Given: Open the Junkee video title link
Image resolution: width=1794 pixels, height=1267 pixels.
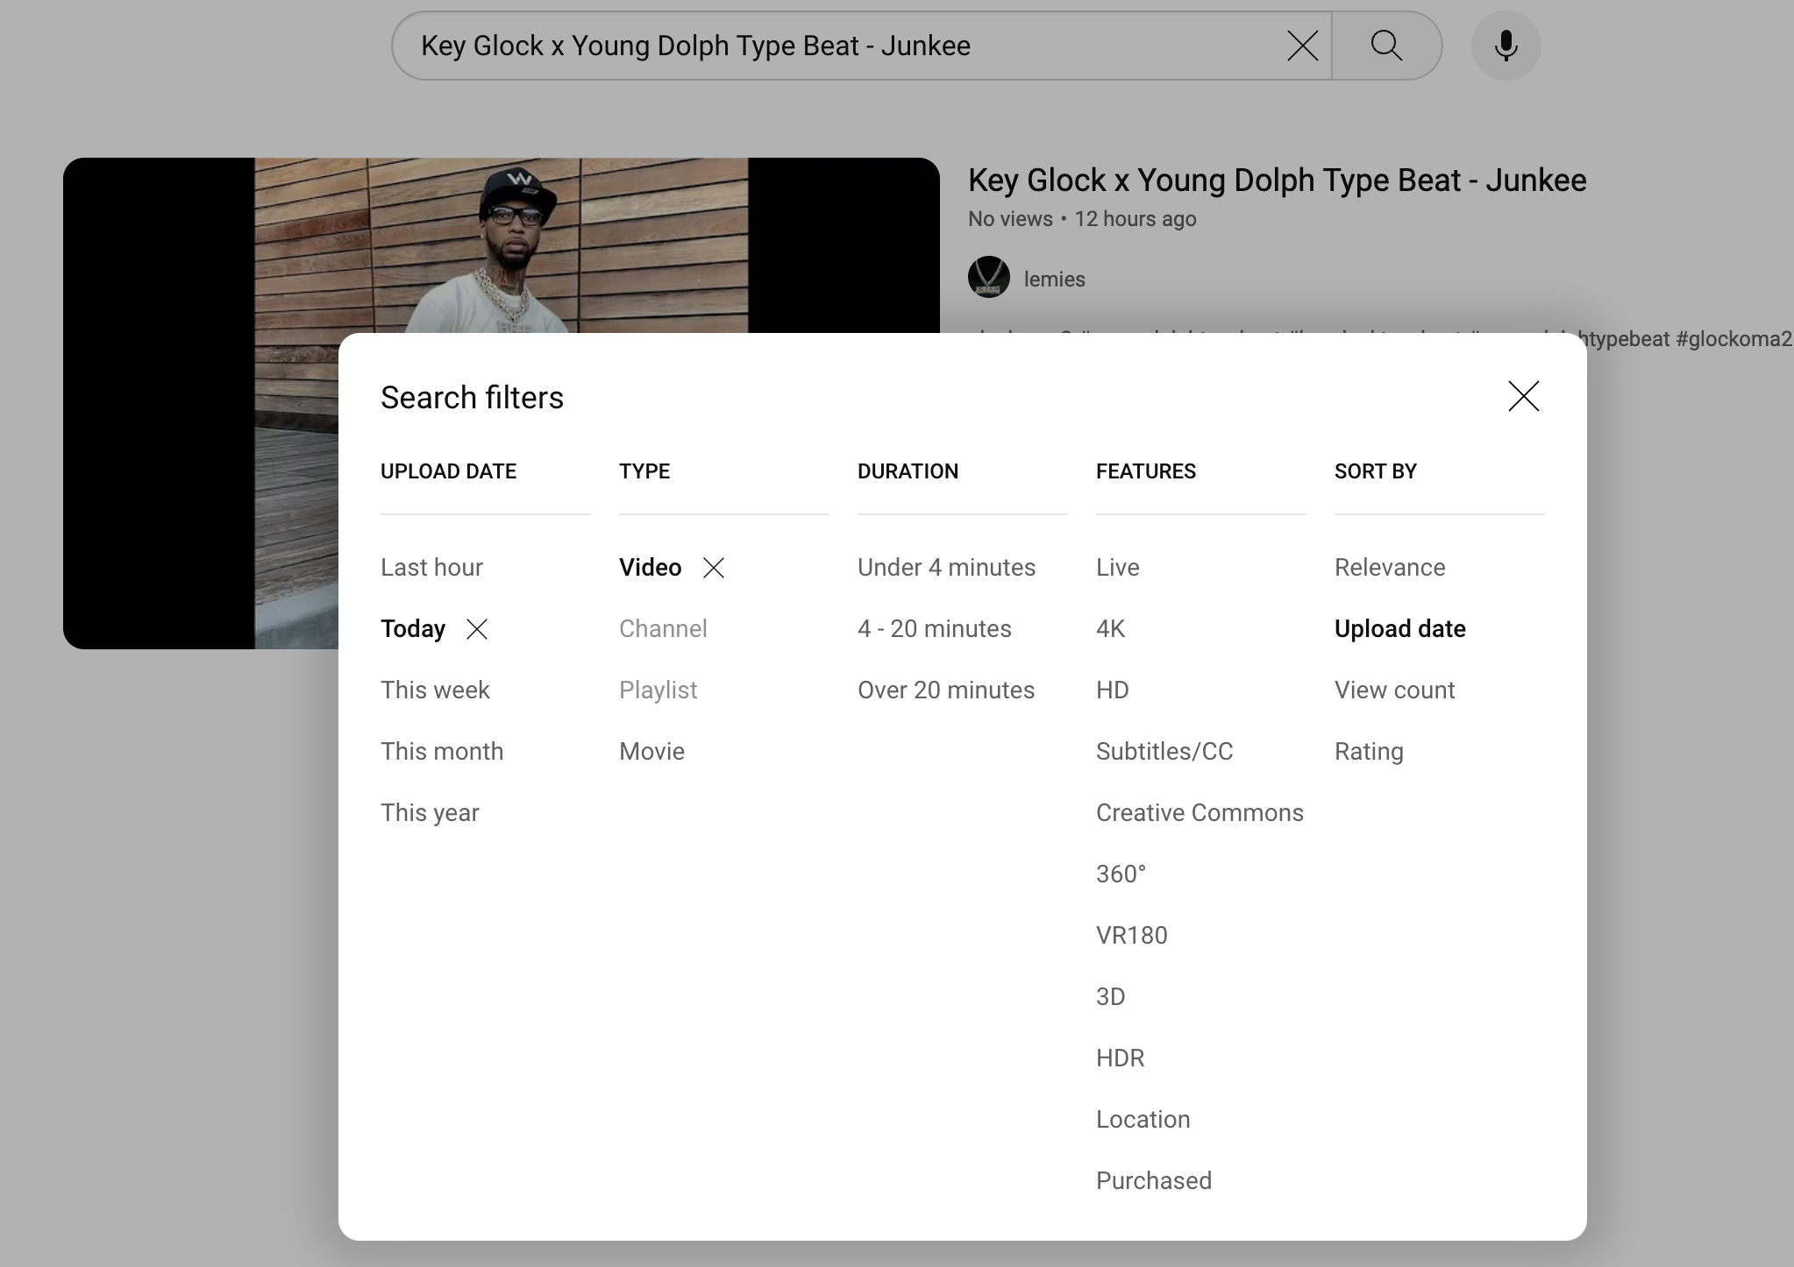Looking at the screenshot, I should tap(1277, 180).
